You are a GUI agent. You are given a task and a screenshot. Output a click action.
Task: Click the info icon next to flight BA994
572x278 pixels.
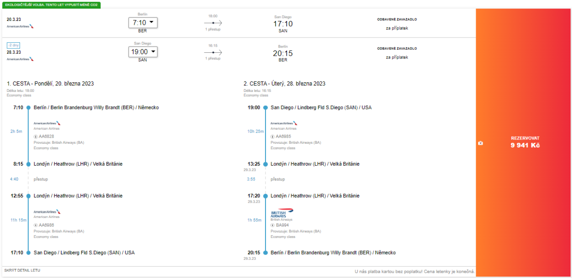(273, 225)
